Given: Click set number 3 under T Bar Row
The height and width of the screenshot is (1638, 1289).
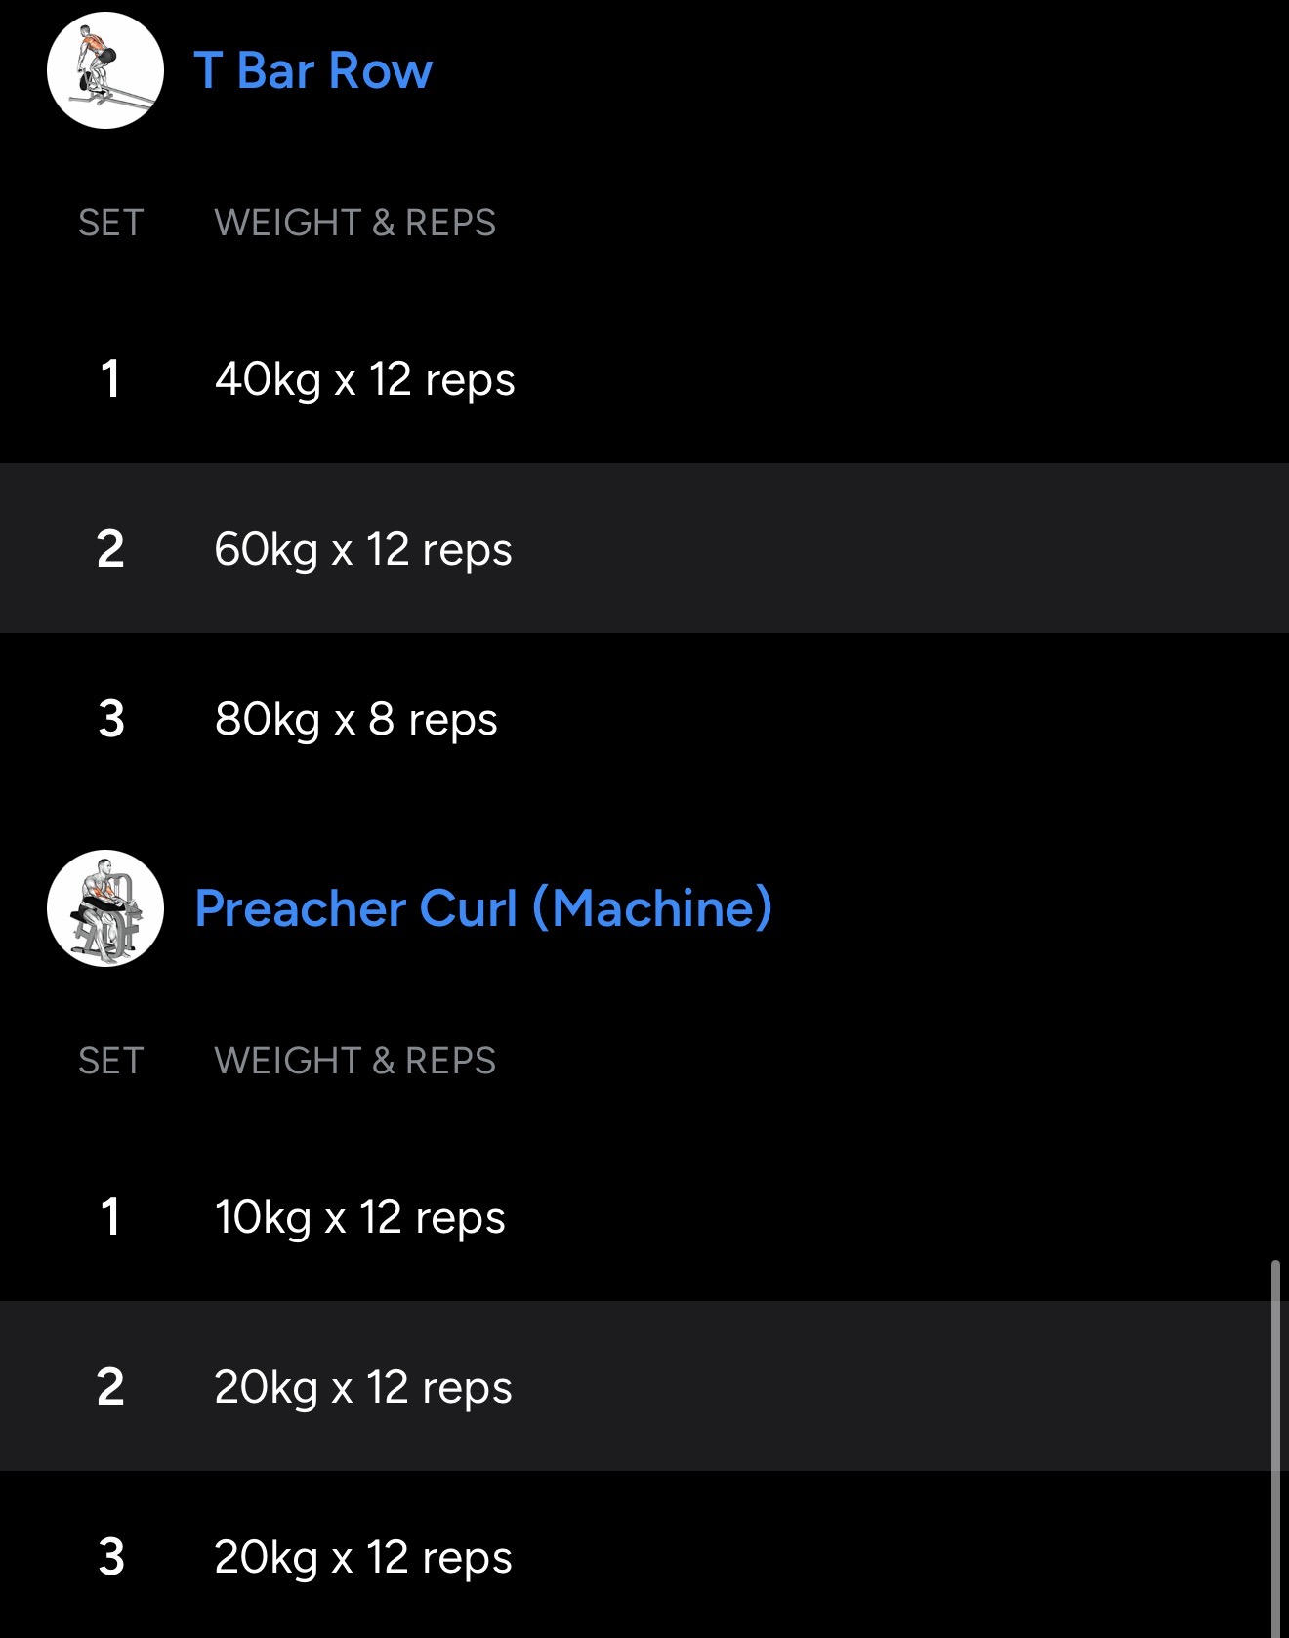Looking at the screenshot, I should [111, 719].
